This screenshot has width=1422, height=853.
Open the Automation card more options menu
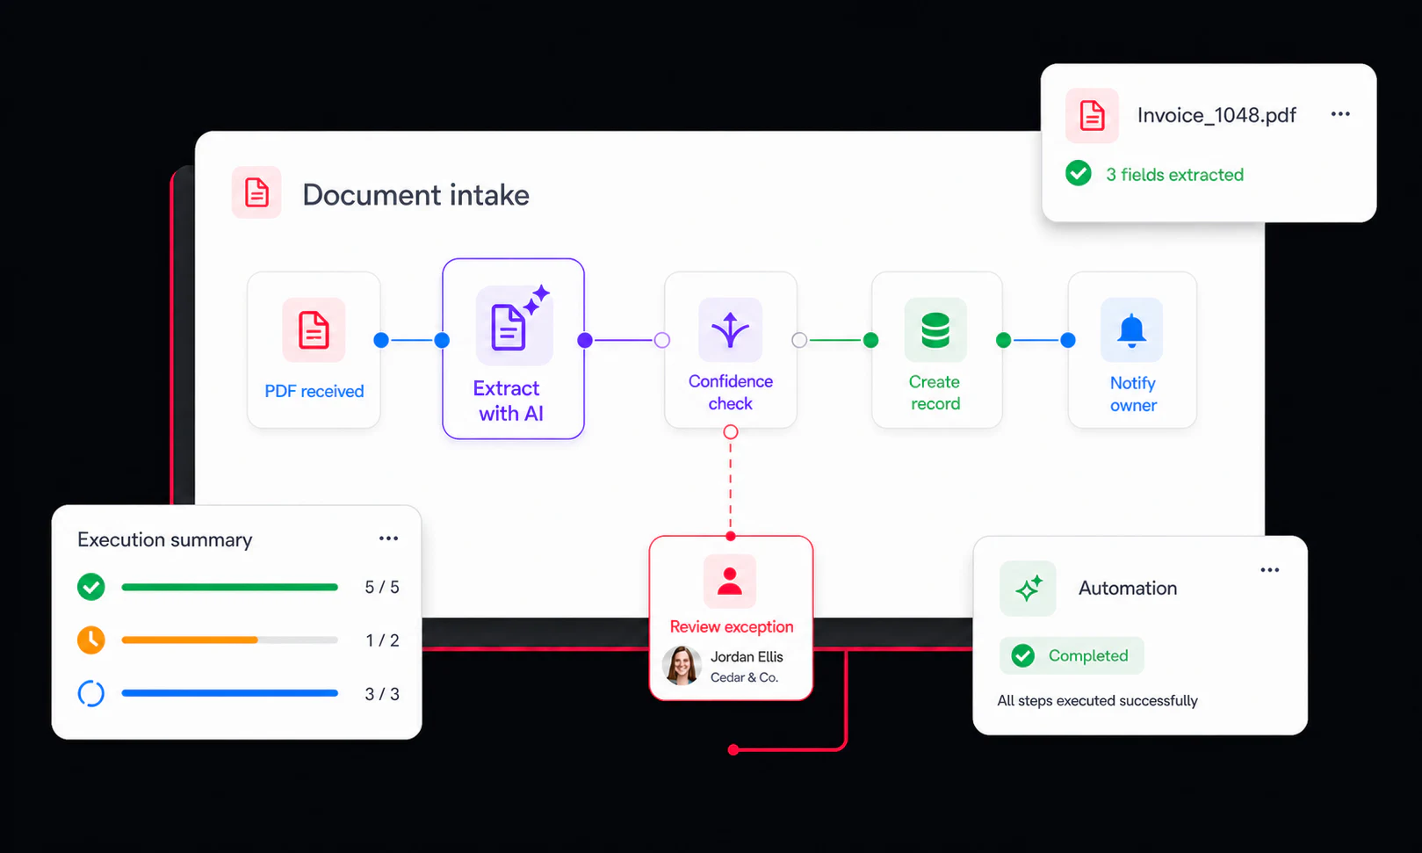1270,570
